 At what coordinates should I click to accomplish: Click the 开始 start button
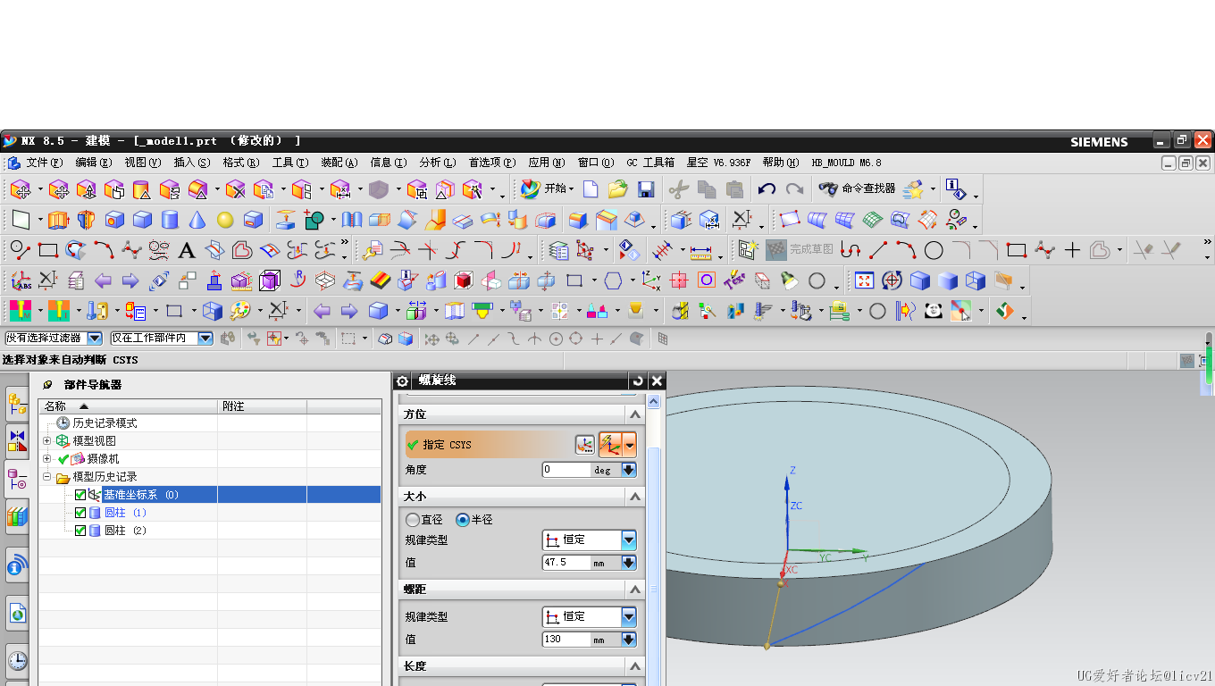[x=547, y=189]
